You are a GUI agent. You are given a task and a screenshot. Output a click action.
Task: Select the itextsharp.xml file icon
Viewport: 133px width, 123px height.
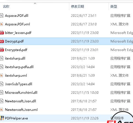click(2, 75)
